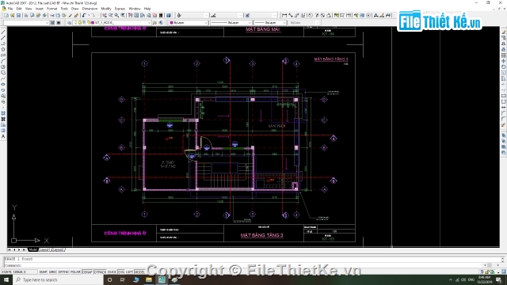Open the Properties palette icon
The width and height of the screenshot is (507, 285).
coord(130,15)
